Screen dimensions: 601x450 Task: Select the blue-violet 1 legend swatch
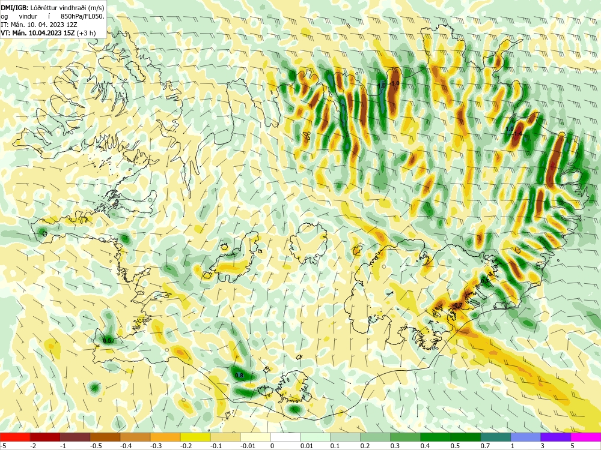tap(526, 437)
